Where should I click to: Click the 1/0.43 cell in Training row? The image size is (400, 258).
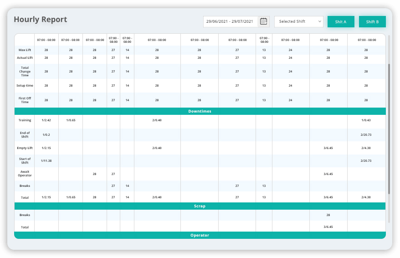pos(366,120)
